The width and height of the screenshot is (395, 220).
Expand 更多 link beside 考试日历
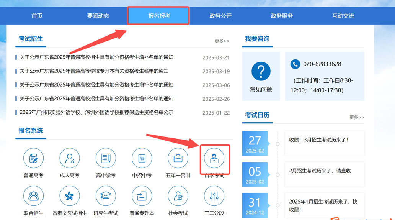356,117
